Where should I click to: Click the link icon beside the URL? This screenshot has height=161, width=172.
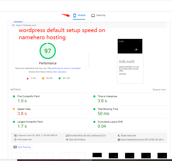point(13,25)
